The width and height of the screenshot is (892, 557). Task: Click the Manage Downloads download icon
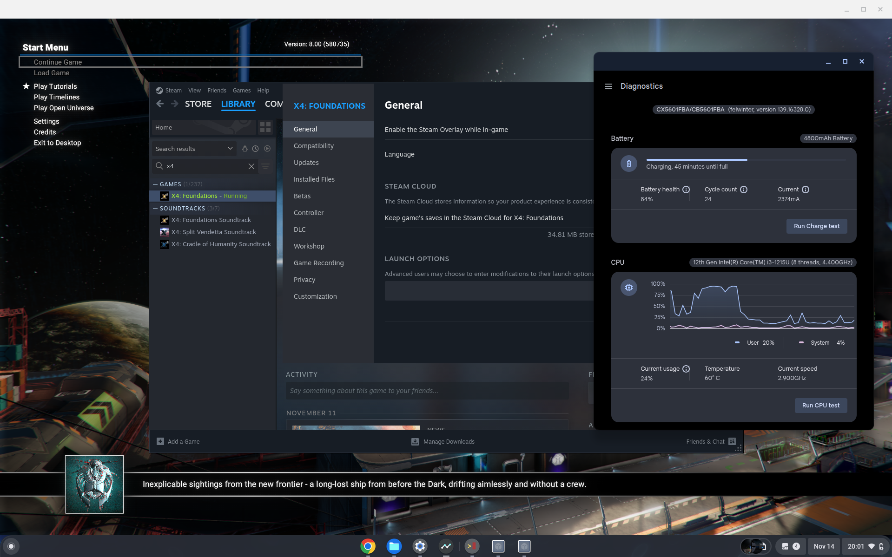415,442
